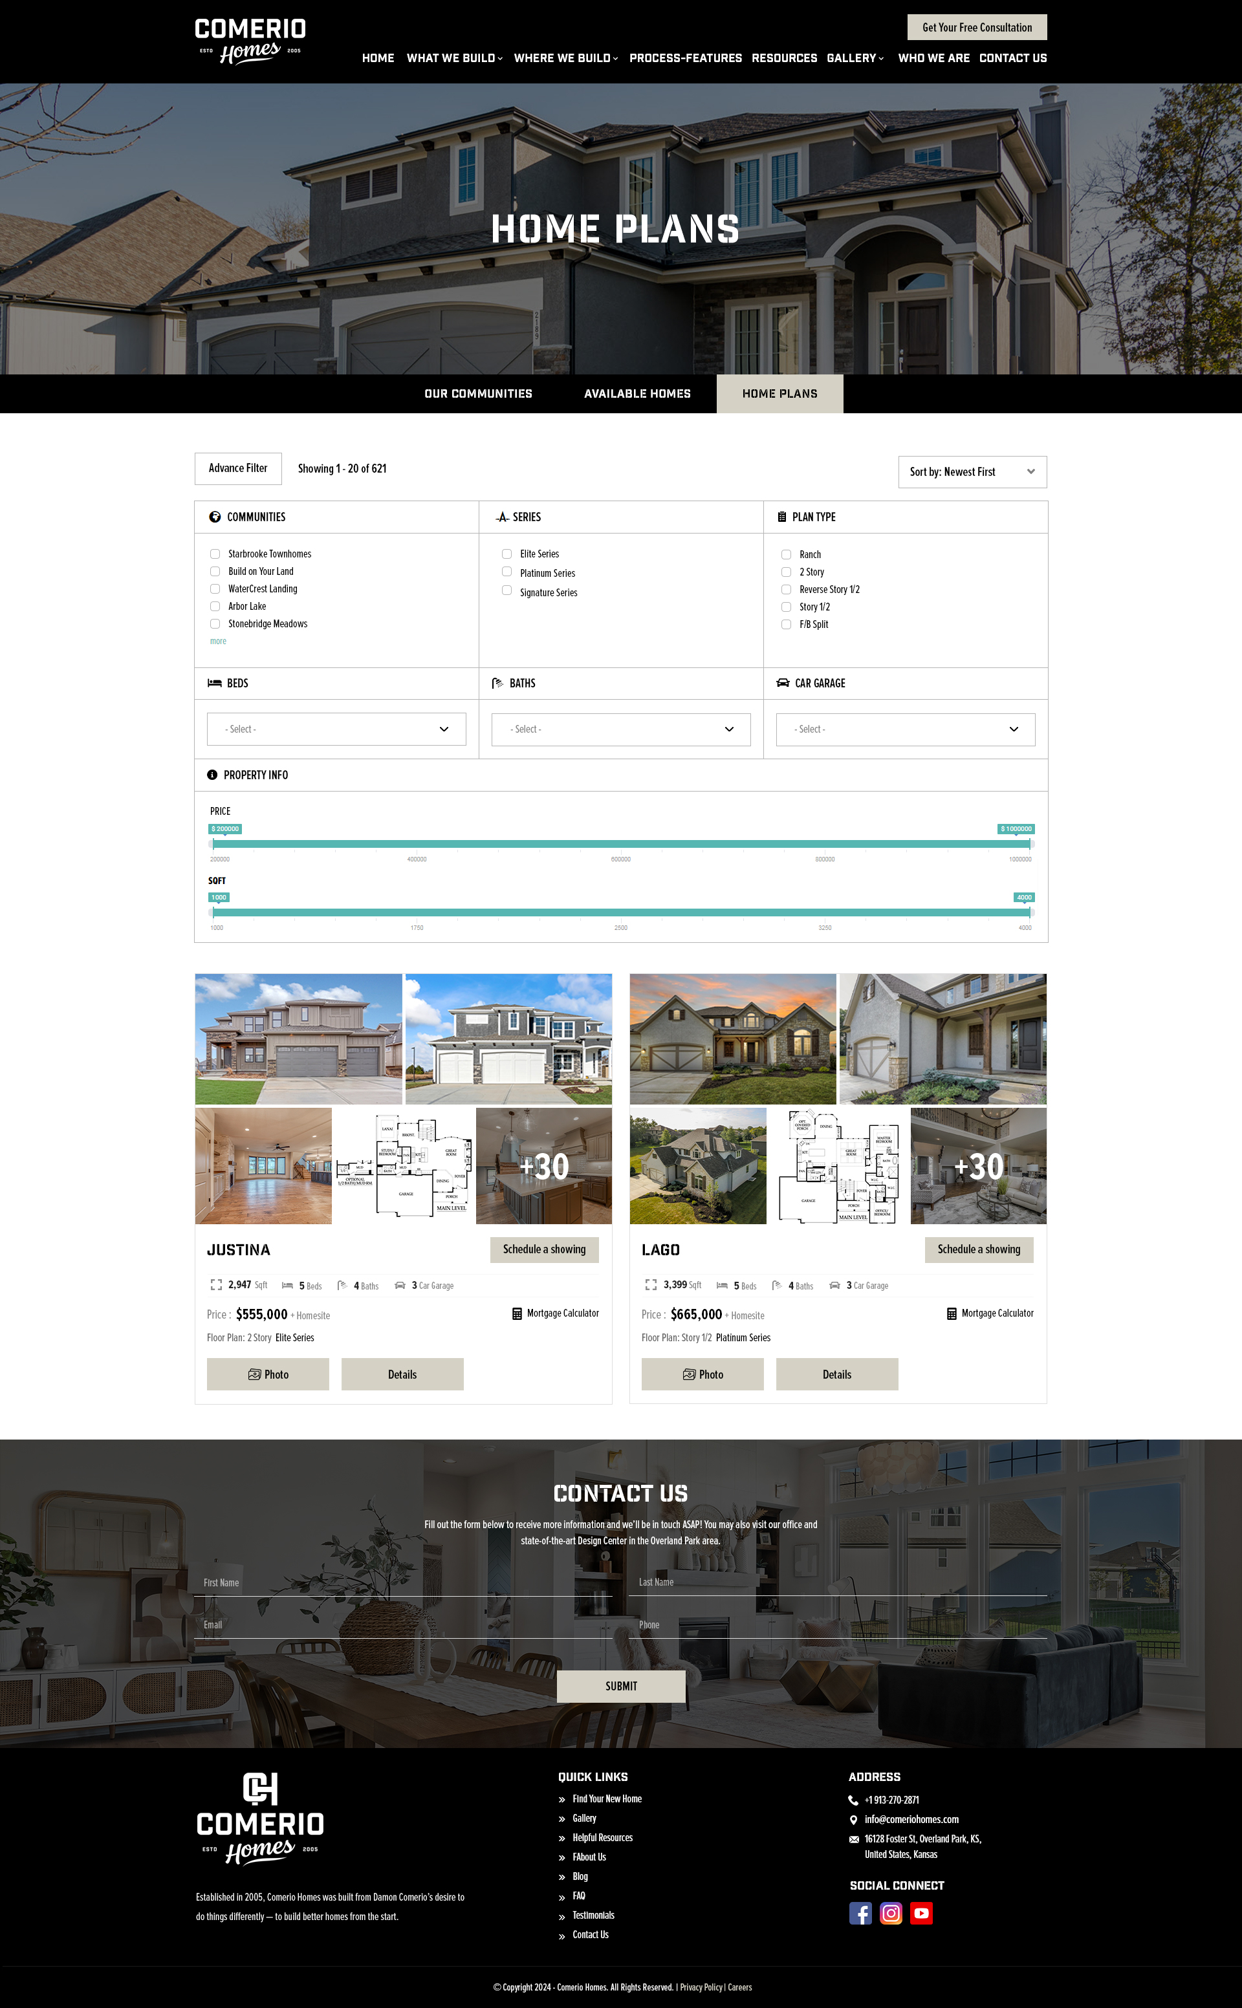Click Justina's Mortgage Calculator icon
Screen dimensions: 1242x2008
coord(517,1313)
